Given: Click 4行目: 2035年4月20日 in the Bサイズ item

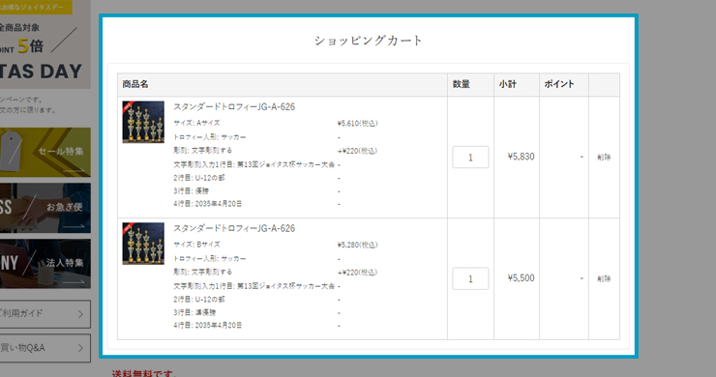Looking at the screenshot, I should [x=208, y=326].
